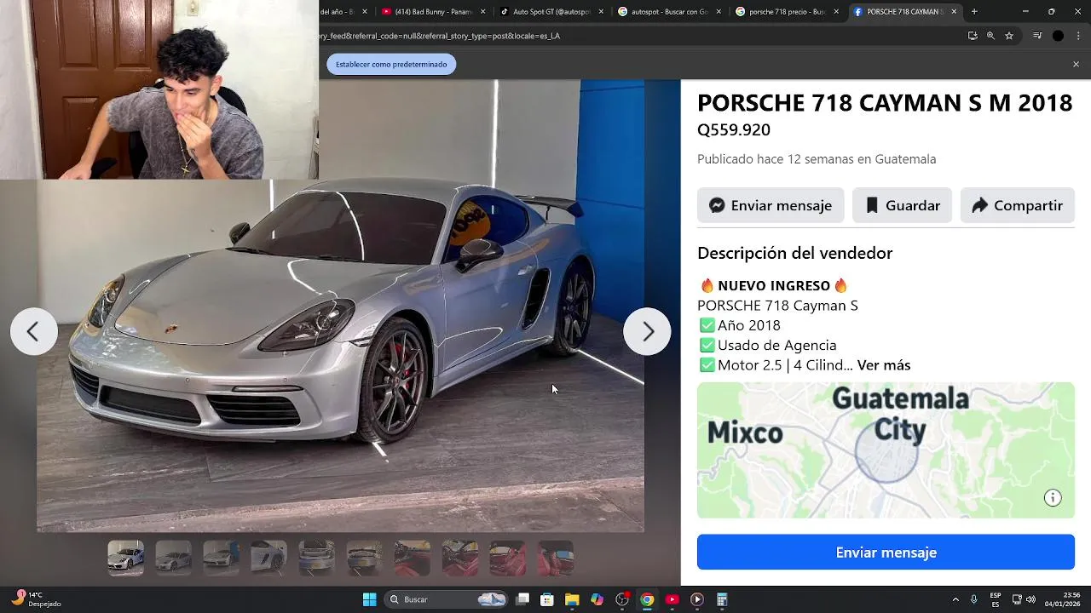Switch the ESP ES input language

click(x=996, y=599)
